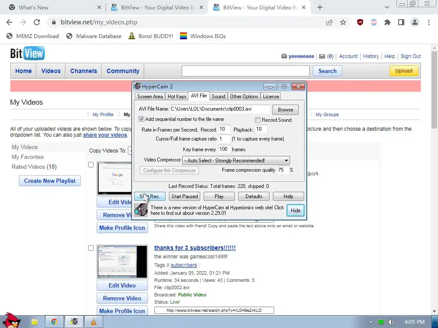This screenshot has height=328, width=438.
Task: Click the Playback frame rate field
Action: pos(261,129)
